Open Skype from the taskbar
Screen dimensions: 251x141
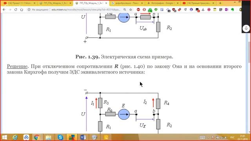pyautogui.click(x=60, y=137)
